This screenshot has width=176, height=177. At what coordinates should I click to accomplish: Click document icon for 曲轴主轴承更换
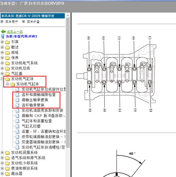point(17,100)
